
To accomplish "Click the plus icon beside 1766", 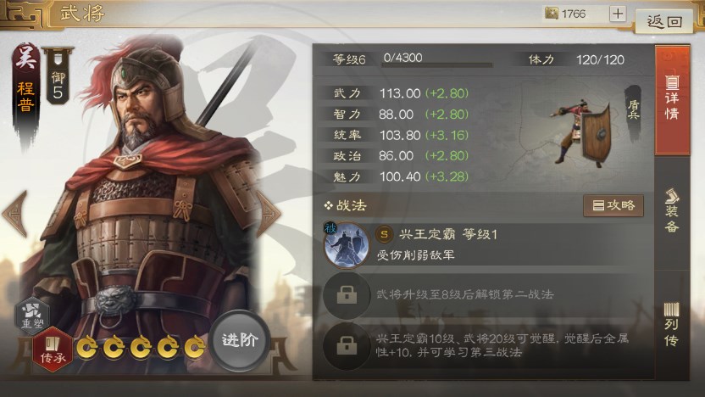I will [618, 14].
